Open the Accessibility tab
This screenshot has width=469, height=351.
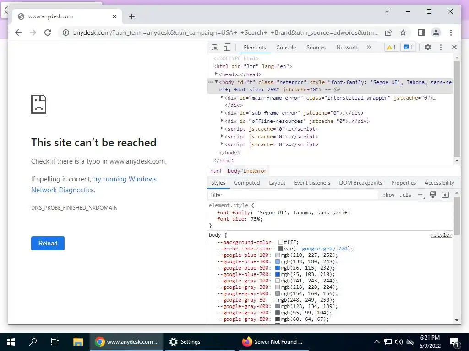[439, 183]
